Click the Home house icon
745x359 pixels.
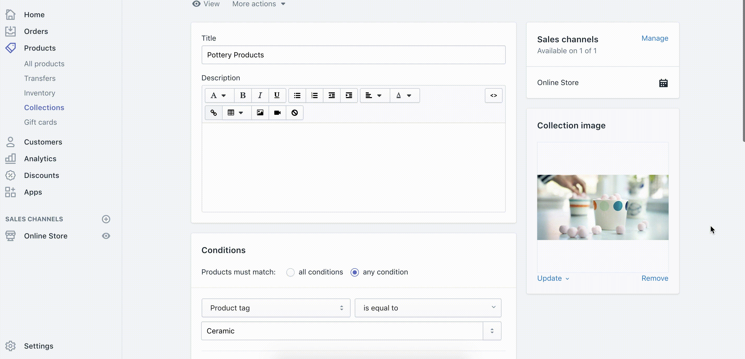tap(10, 14)
